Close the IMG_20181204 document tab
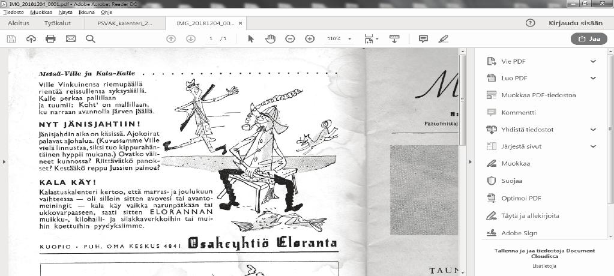The height and width of the screenshot is (276, 614). point(241,23)
